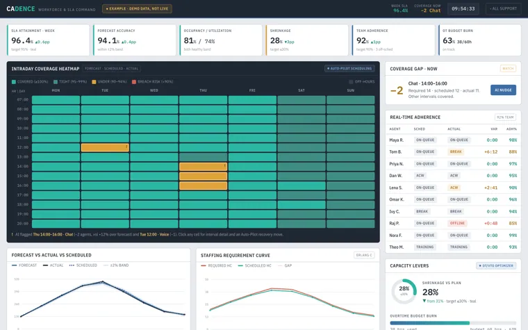Toggle the FORECAST series legend

click(x=24, y=265)
